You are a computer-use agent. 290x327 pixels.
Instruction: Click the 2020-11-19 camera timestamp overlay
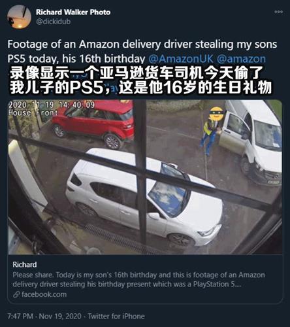pyautogui.click(x=52, y=105)
